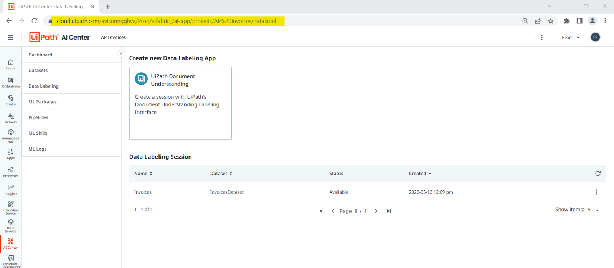Open the Invoices labeling session

(143, 192)
